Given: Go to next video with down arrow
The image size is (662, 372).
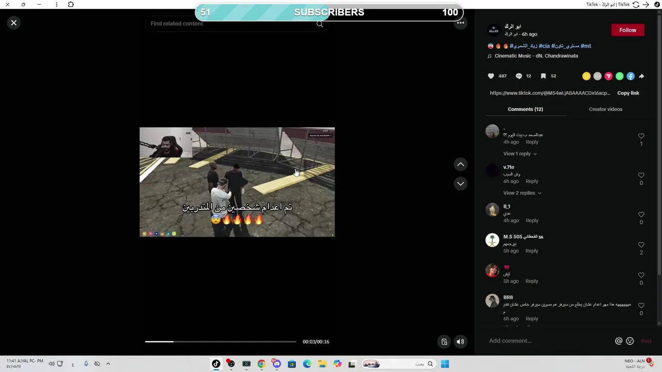Looking at the screenshot, I should point(460,183).
